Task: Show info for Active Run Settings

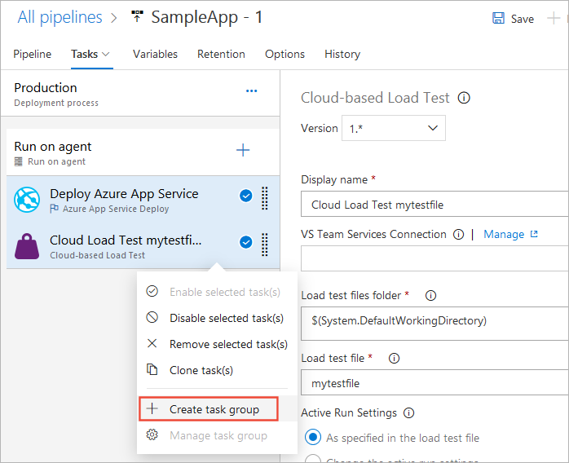Action: click(x=409, y=413)
